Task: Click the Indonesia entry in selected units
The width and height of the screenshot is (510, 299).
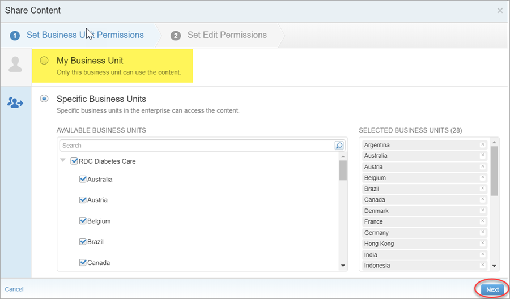Action: click(425, 266)
